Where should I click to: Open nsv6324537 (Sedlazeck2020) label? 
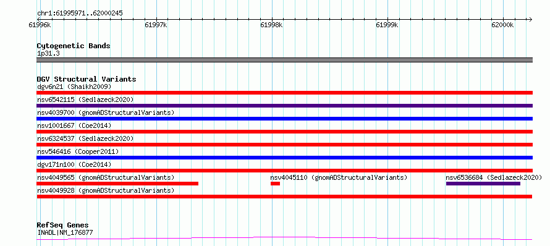tap(85, 138)
